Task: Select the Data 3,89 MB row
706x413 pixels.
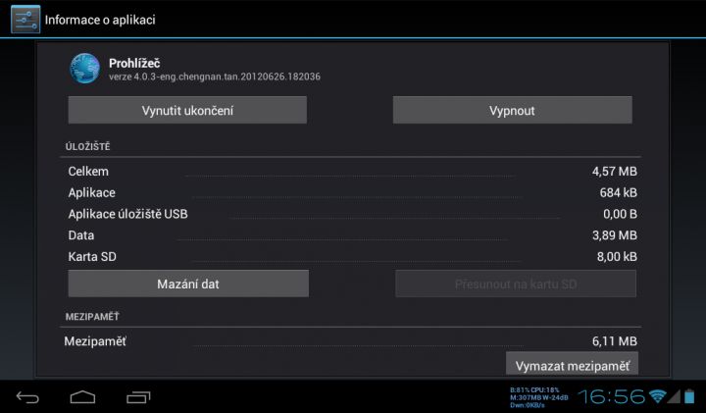Action: [353, 235]
